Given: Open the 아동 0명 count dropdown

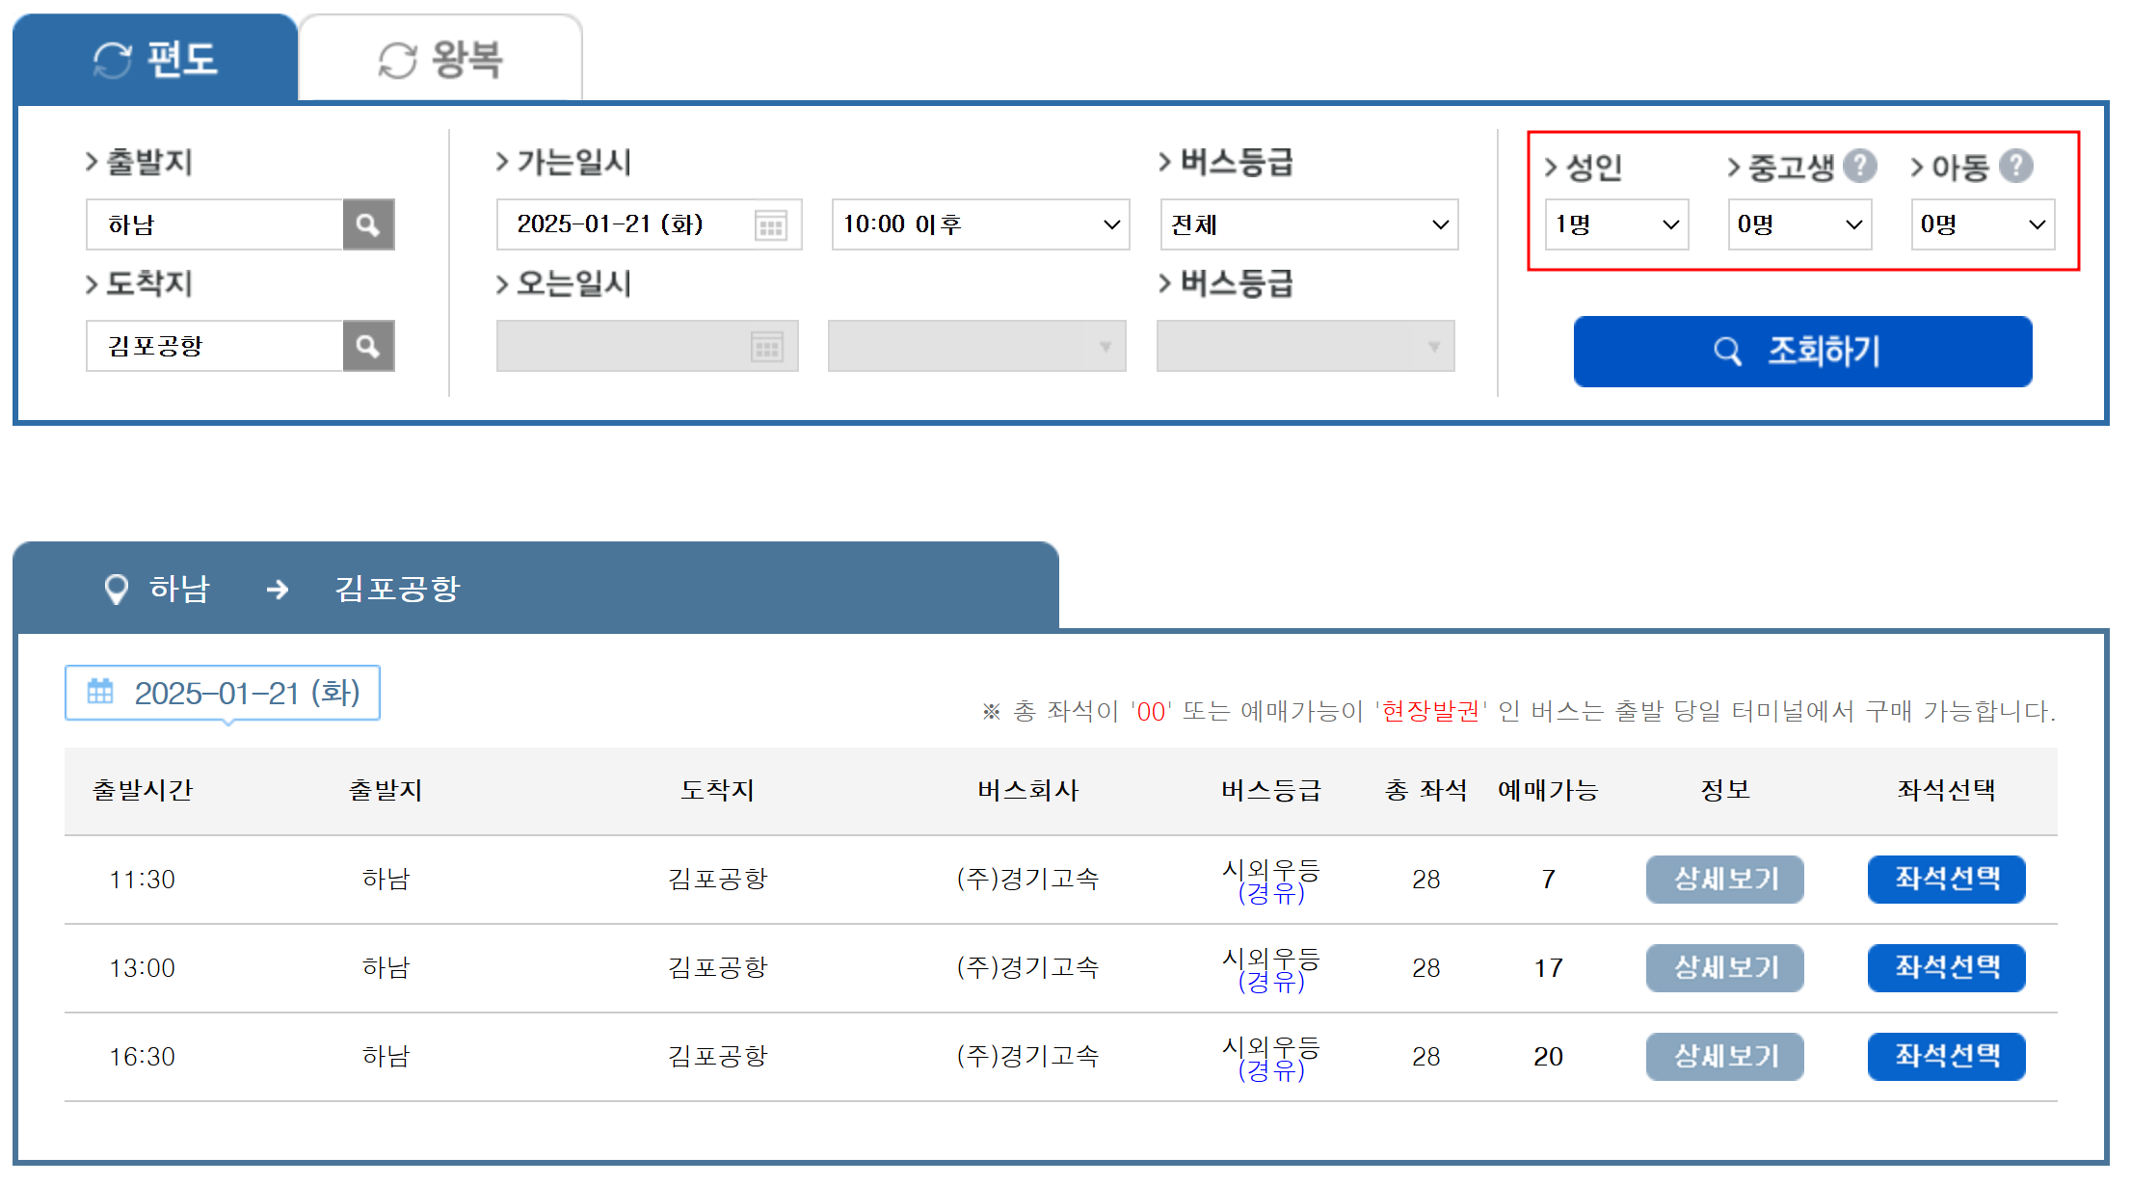Looking at the screenshot, I should click(1983, 224).
